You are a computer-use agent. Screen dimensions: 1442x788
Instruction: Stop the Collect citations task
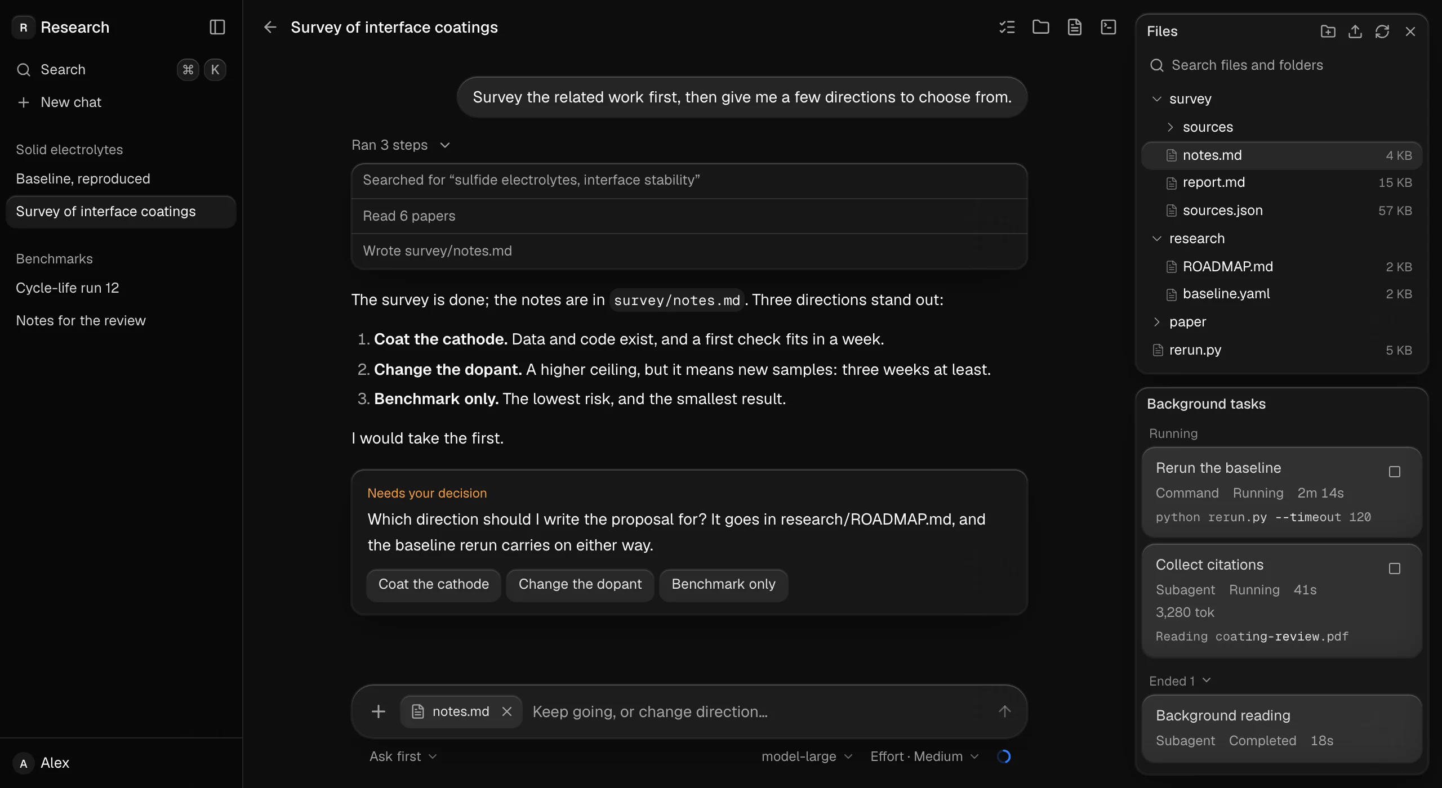click(x=1395, y=568)
